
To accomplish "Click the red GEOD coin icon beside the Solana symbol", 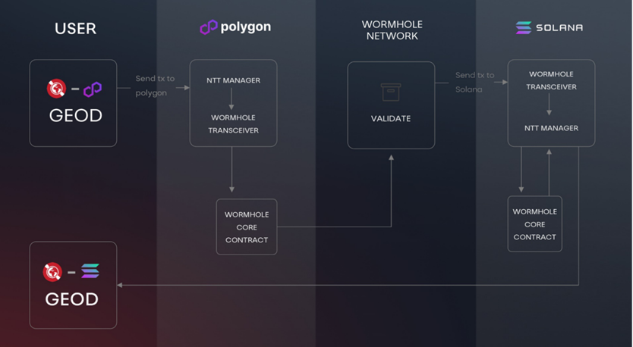I will 52,271.
